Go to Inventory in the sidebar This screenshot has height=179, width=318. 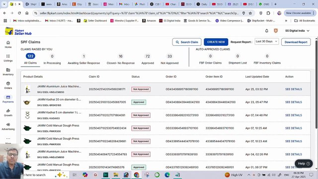(8, 72)
